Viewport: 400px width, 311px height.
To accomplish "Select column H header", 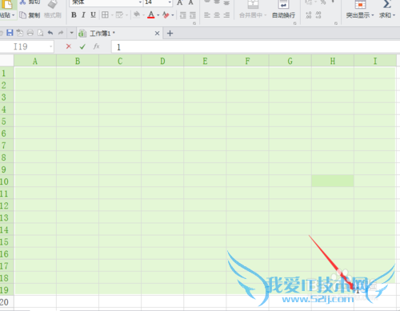I will click(x=333, y=61).
